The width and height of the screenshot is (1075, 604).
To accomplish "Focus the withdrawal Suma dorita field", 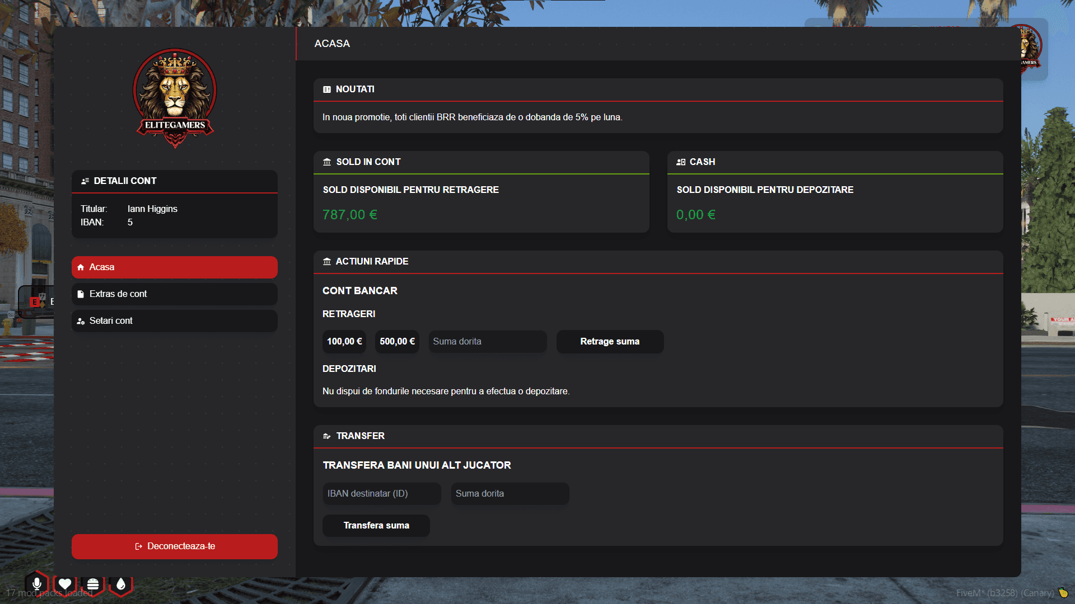I will [488, 342].
